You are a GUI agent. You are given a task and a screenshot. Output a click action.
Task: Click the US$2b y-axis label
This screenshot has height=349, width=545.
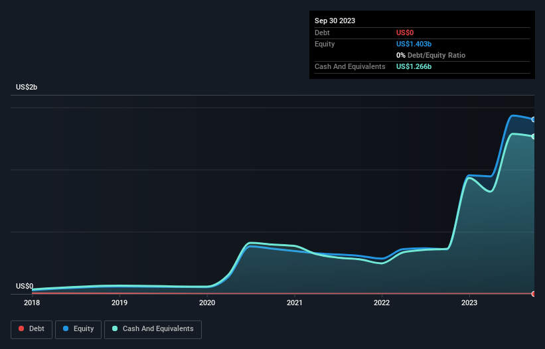click(x=27, y=87)
